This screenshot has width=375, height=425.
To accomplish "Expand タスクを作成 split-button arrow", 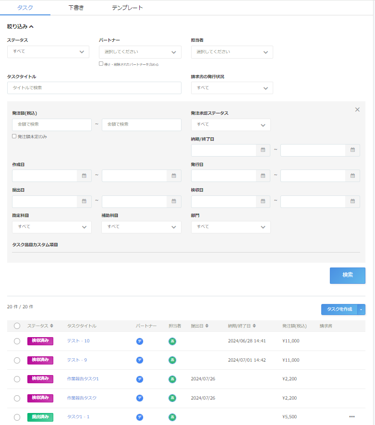I will [x=361, y=310].
